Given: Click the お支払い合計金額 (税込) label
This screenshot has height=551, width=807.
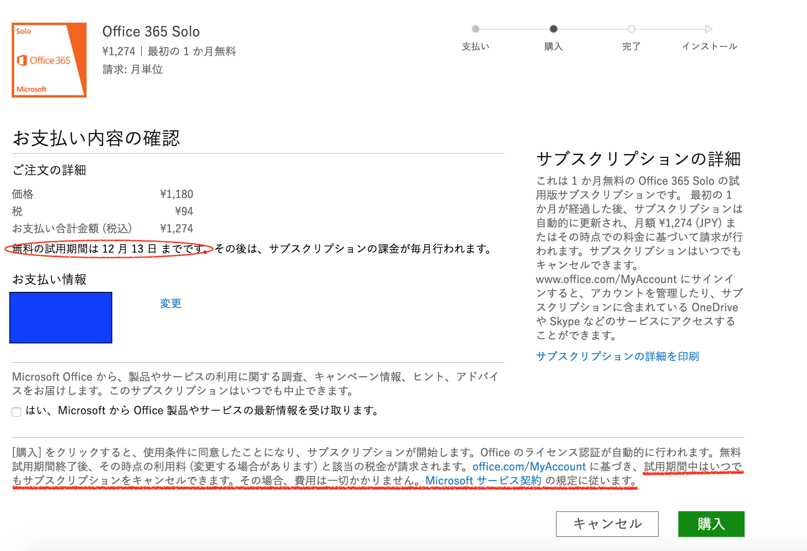Looking at the screenshot, I should (72, 228).
